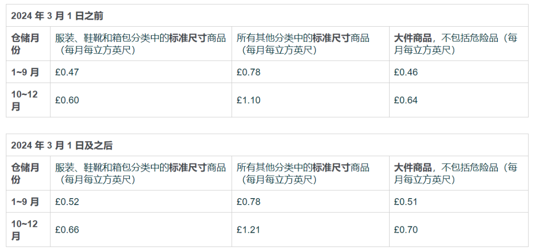
Task: Click the 仓储月份 header in the 之前 table
Action: (x=25, y=44)
